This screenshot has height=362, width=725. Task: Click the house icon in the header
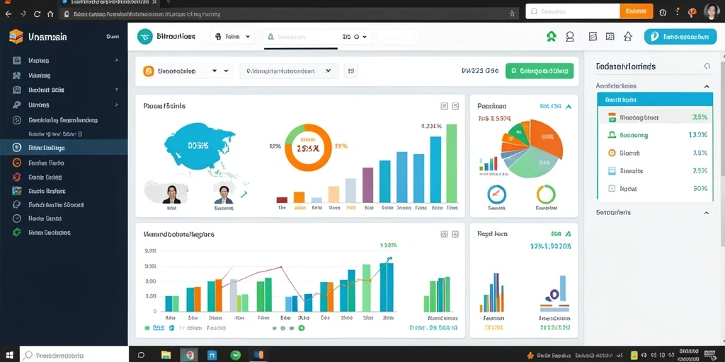pyautogui.click(x=628, y=37)
